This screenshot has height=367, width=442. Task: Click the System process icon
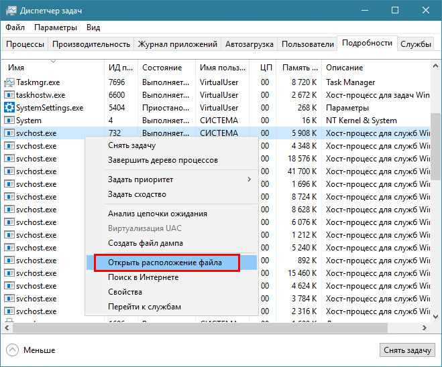tap(9, 121)
